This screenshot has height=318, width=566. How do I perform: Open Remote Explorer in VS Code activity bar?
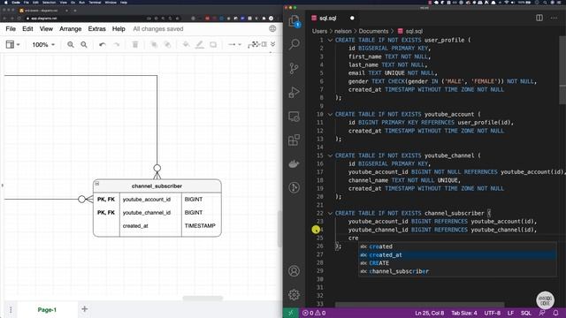tap(294, 116)
